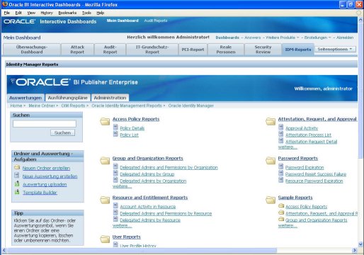364x255 pixels.
Task: Expand weitere under Sample Reports
Action: tap(288, 225)
